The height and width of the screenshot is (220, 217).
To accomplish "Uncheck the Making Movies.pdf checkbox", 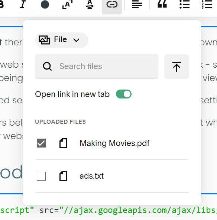I will click(41, 143).
